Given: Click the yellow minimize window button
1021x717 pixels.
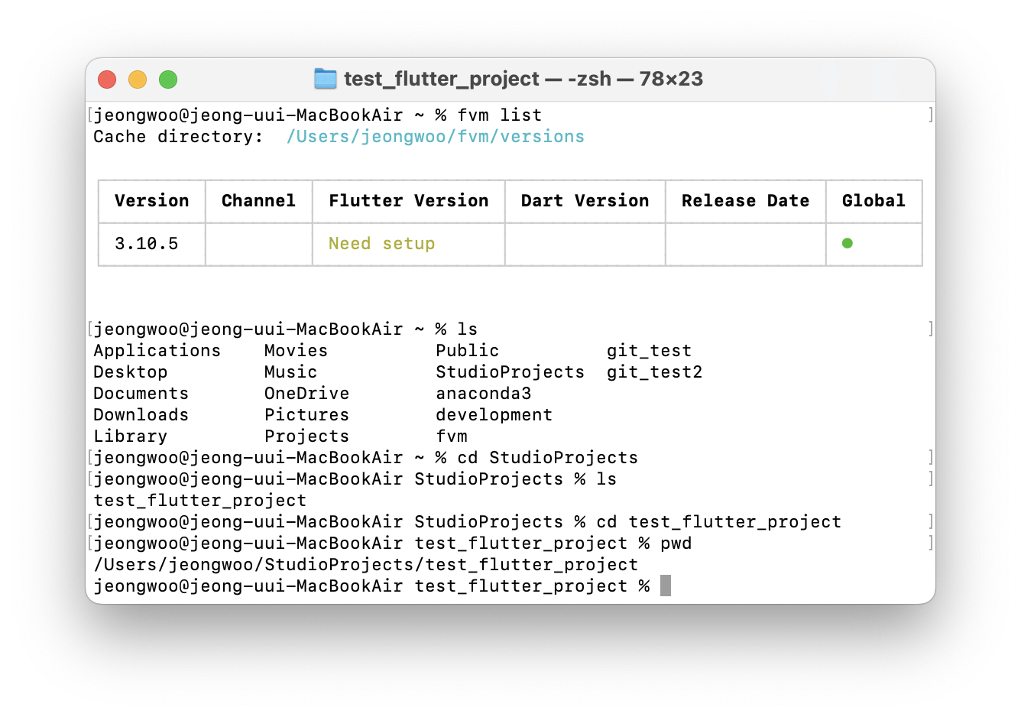Looking at the screenshot, I should click(x=138, y=79).
